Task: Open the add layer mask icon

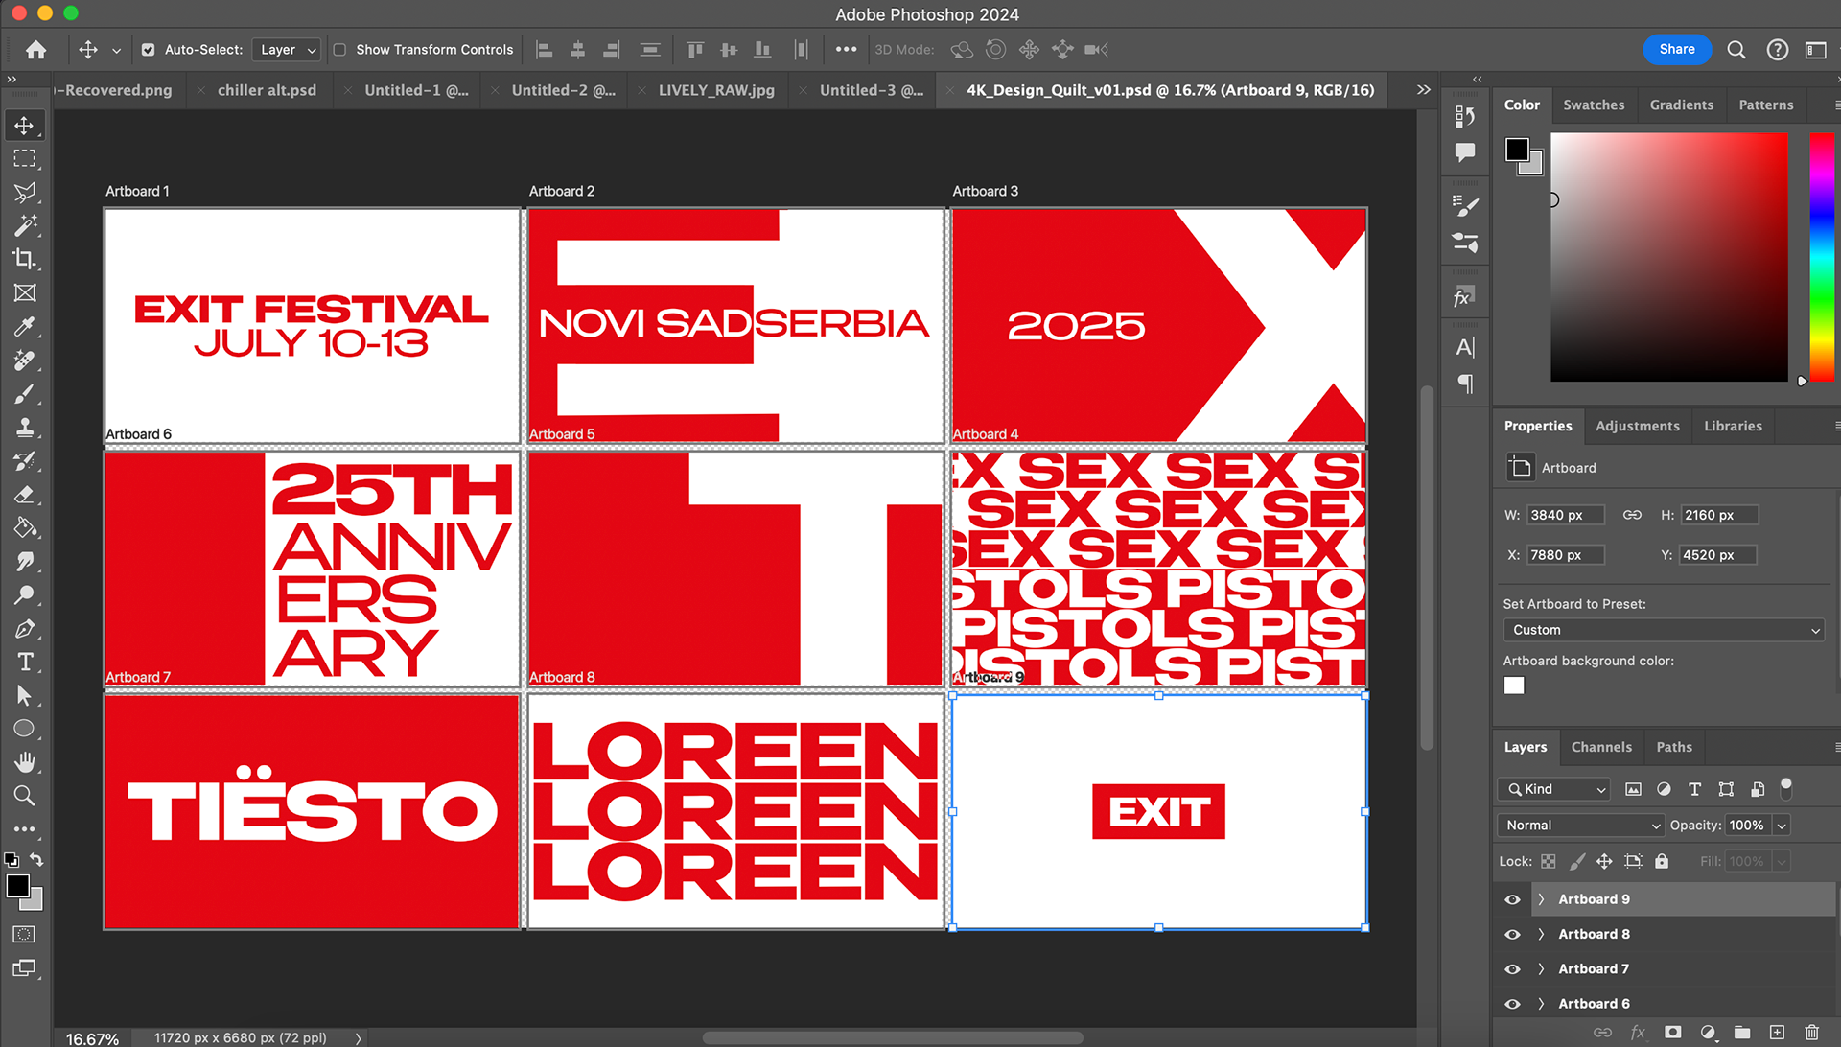Action: [x=1673, y=1033]
